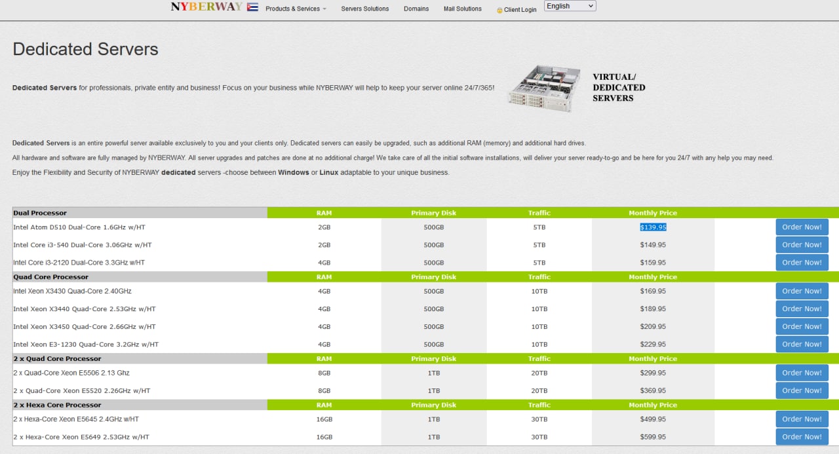Screen dimensions: 839x454
Task: Click 2 x Quad-Core Xeon E5506 text
Action: click(71, 373)
